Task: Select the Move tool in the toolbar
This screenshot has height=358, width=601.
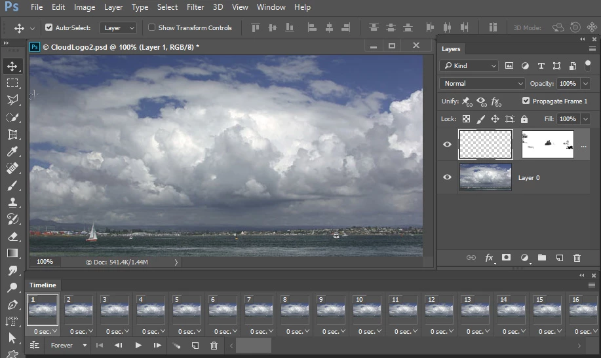Action: 12,66
